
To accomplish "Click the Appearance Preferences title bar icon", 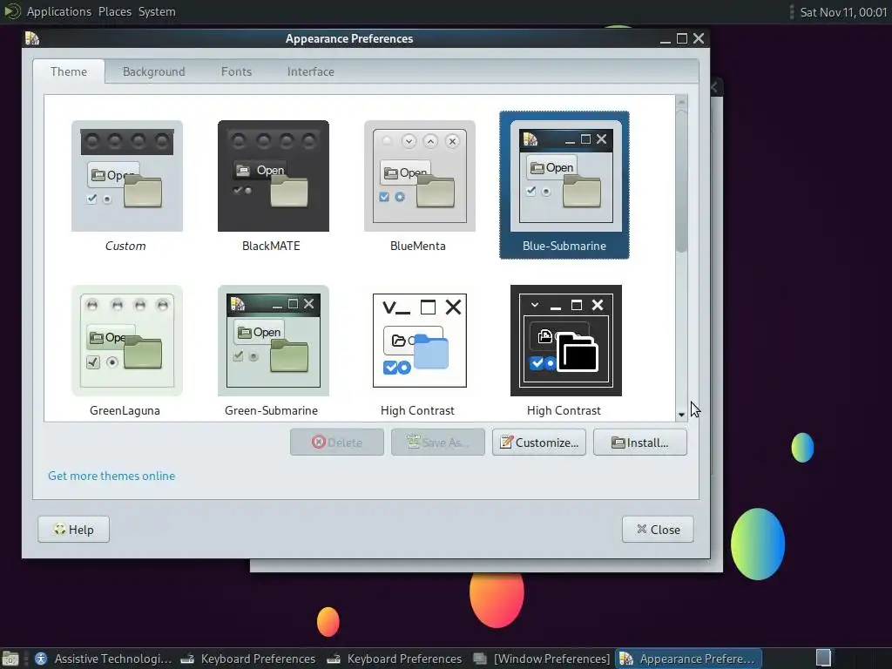I will 32,38.
